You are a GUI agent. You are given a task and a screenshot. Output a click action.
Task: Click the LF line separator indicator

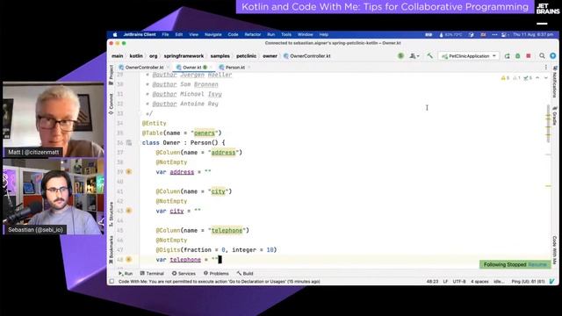[445, 282]
